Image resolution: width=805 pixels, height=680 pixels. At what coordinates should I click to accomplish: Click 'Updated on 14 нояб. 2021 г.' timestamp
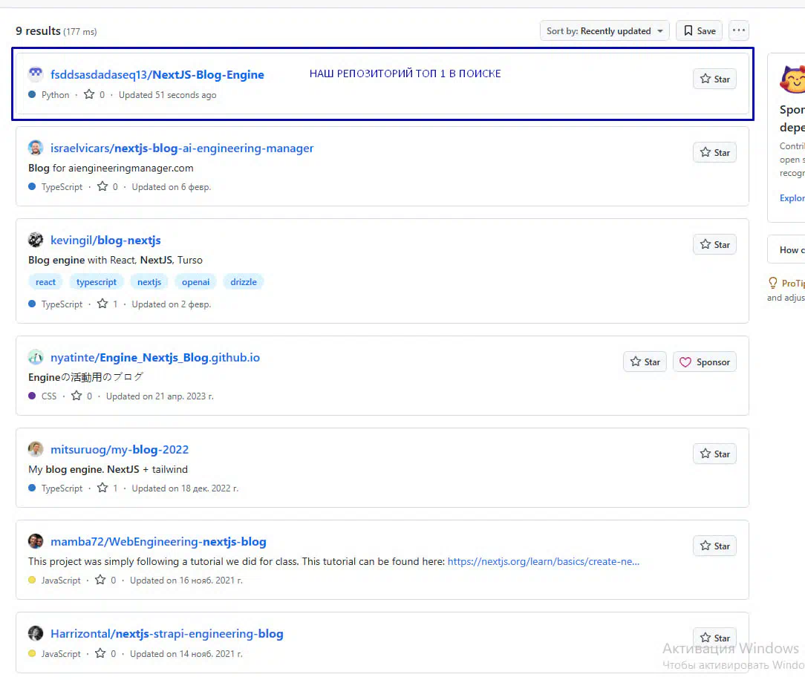click(x=186, y=654)
